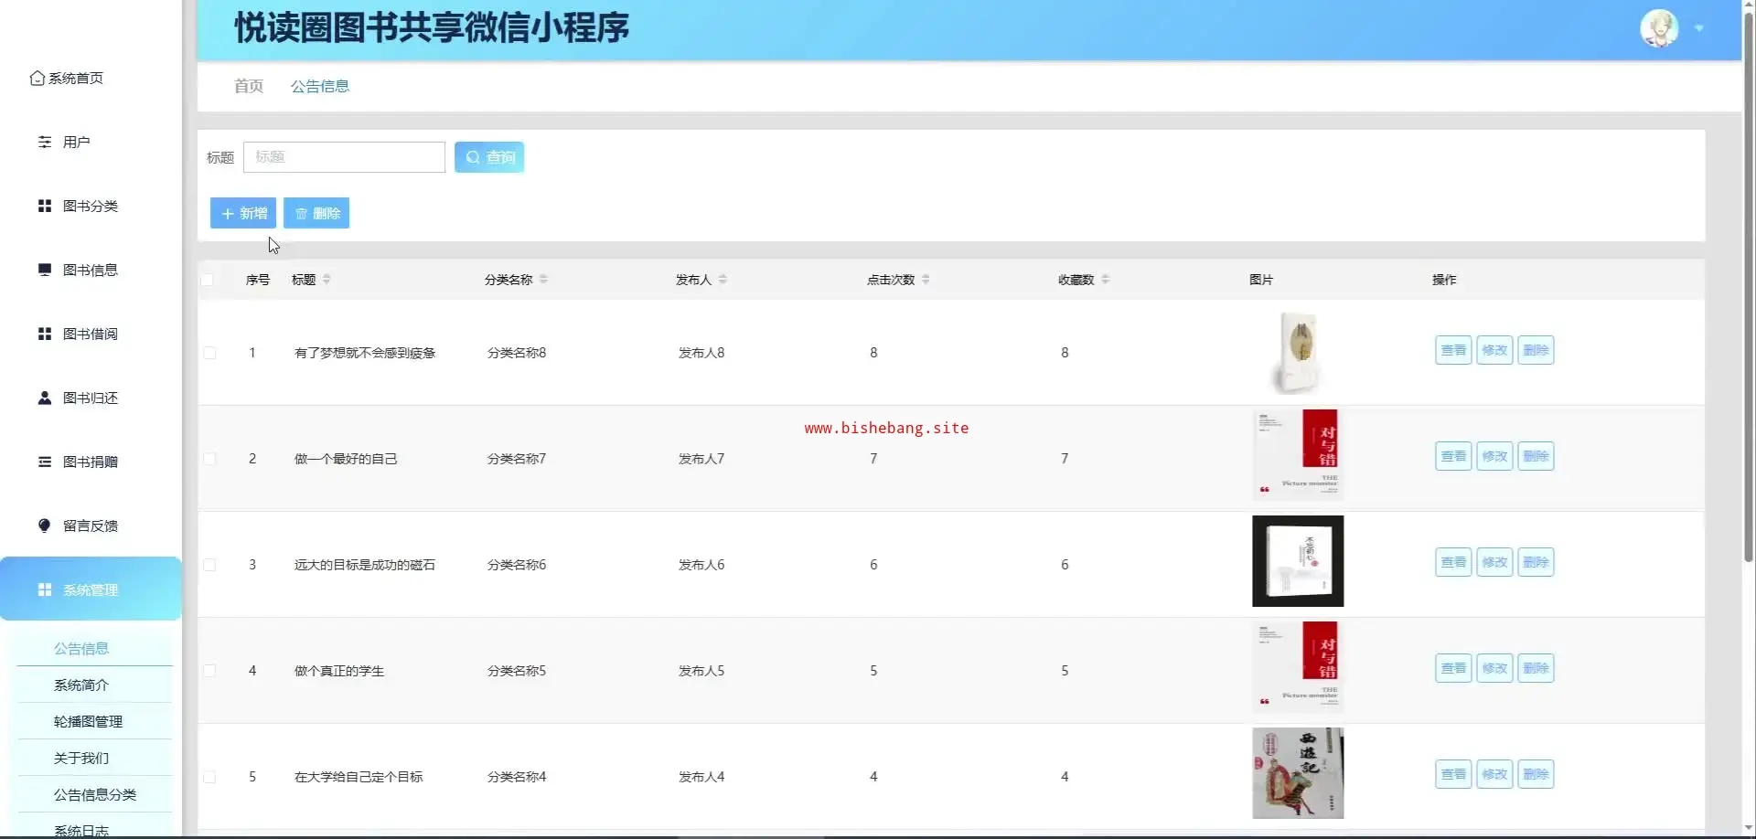Click the 首页 breadcrumb link

(x=249, y=86)
